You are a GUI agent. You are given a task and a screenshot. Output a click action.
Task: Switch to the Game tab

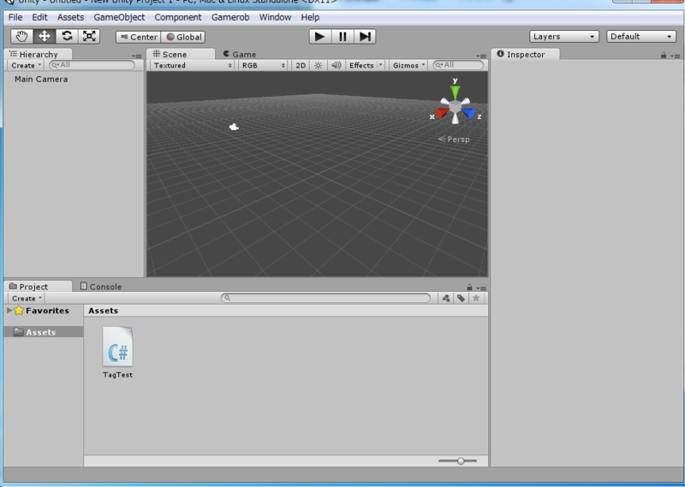click(x=240, y=54)
